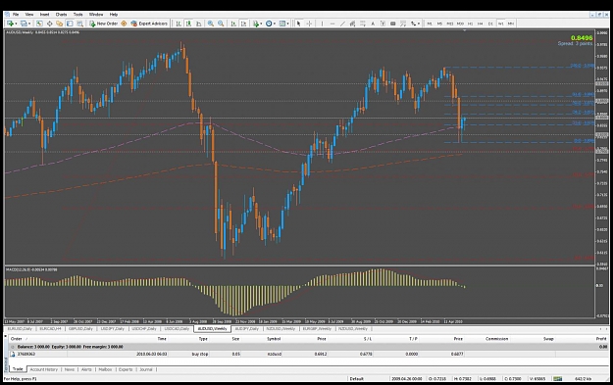Switch to D1 timeframe
Viewport: 613px width, 385px height.
tap(490, 24)
